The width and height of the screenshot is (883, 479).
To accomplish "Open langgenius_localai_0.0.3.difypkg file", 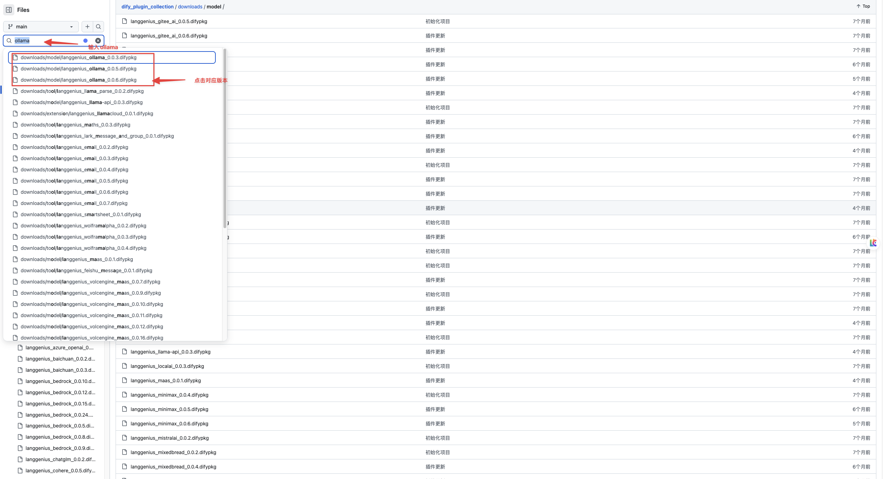I will [167, 366].
